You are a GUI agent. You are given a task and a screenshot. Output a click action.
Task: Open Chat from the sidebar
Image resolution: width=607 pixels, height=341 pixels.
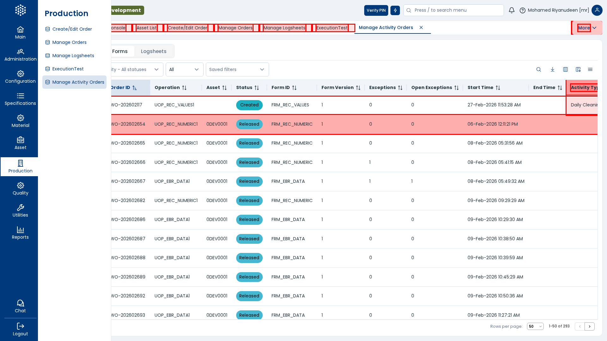(20, 306)
